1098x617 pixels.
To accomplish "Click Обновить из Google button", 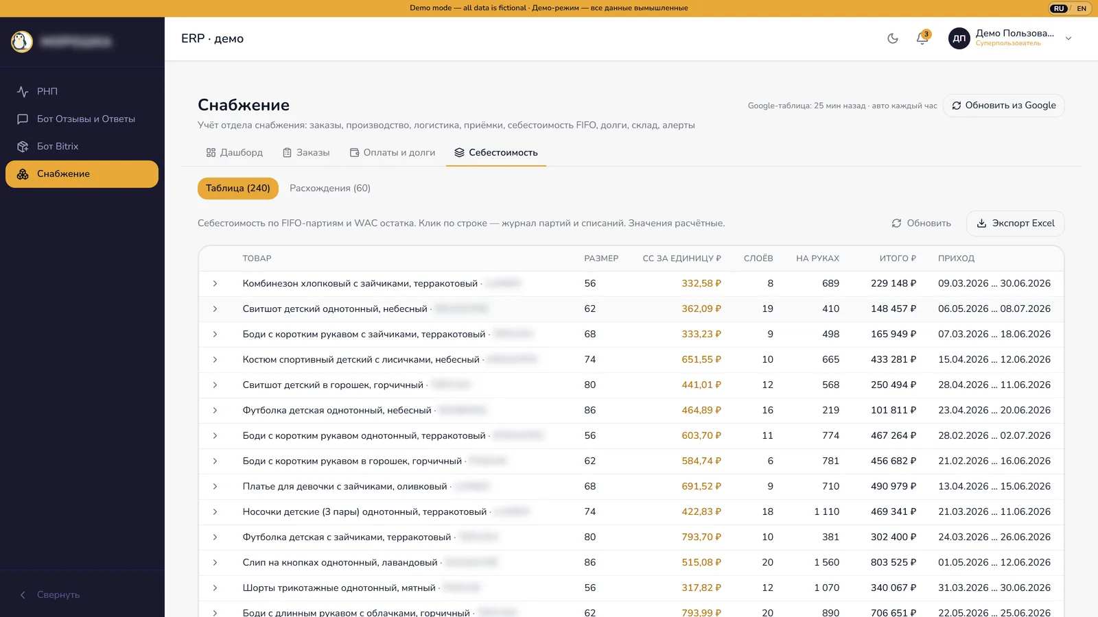I will (x=1004, y=106).
